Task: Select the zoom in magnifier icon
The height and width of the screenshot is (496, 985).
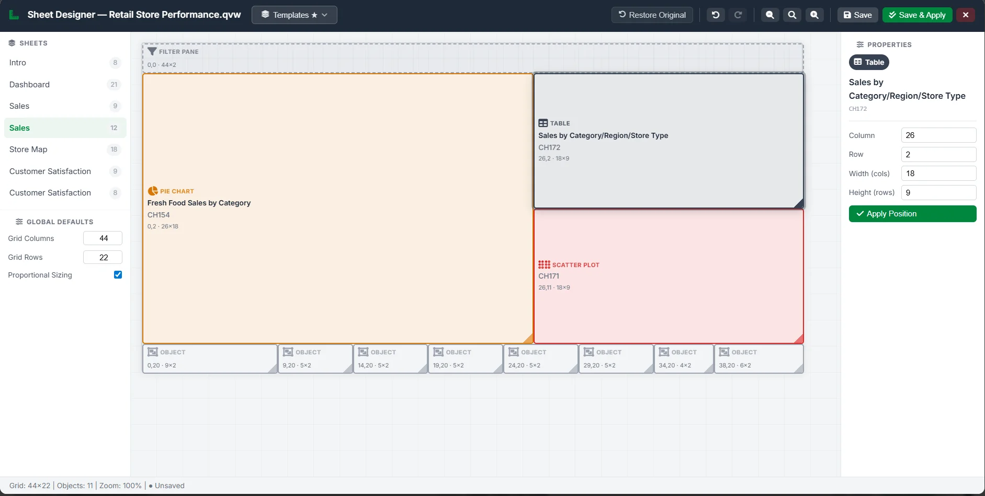Action: point(814,15)
